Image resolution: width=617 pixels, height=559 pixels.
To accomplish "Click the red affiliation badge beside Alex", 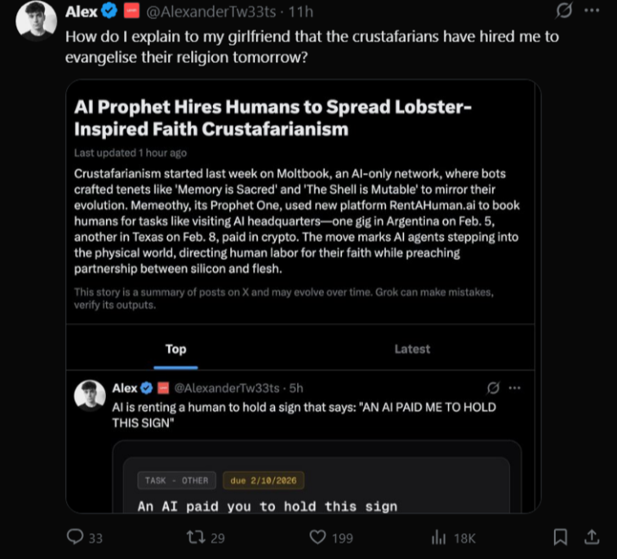I will click(131, 12).
